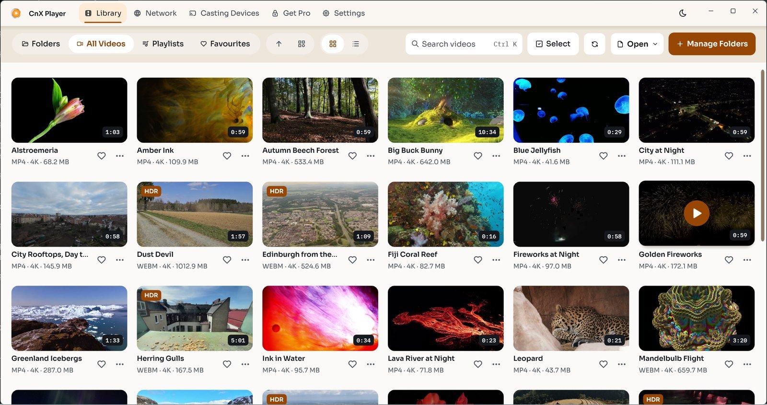Click the heart for Ink in Water

(352, 364)
